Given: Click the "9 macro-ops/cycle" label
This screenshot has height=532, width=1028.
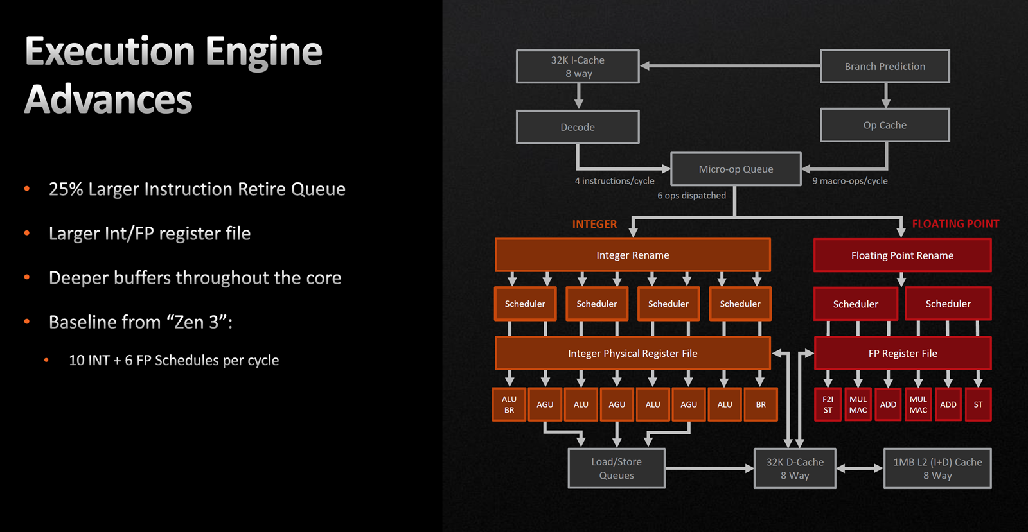Looking at the screenshot, I should coord(849,181).
